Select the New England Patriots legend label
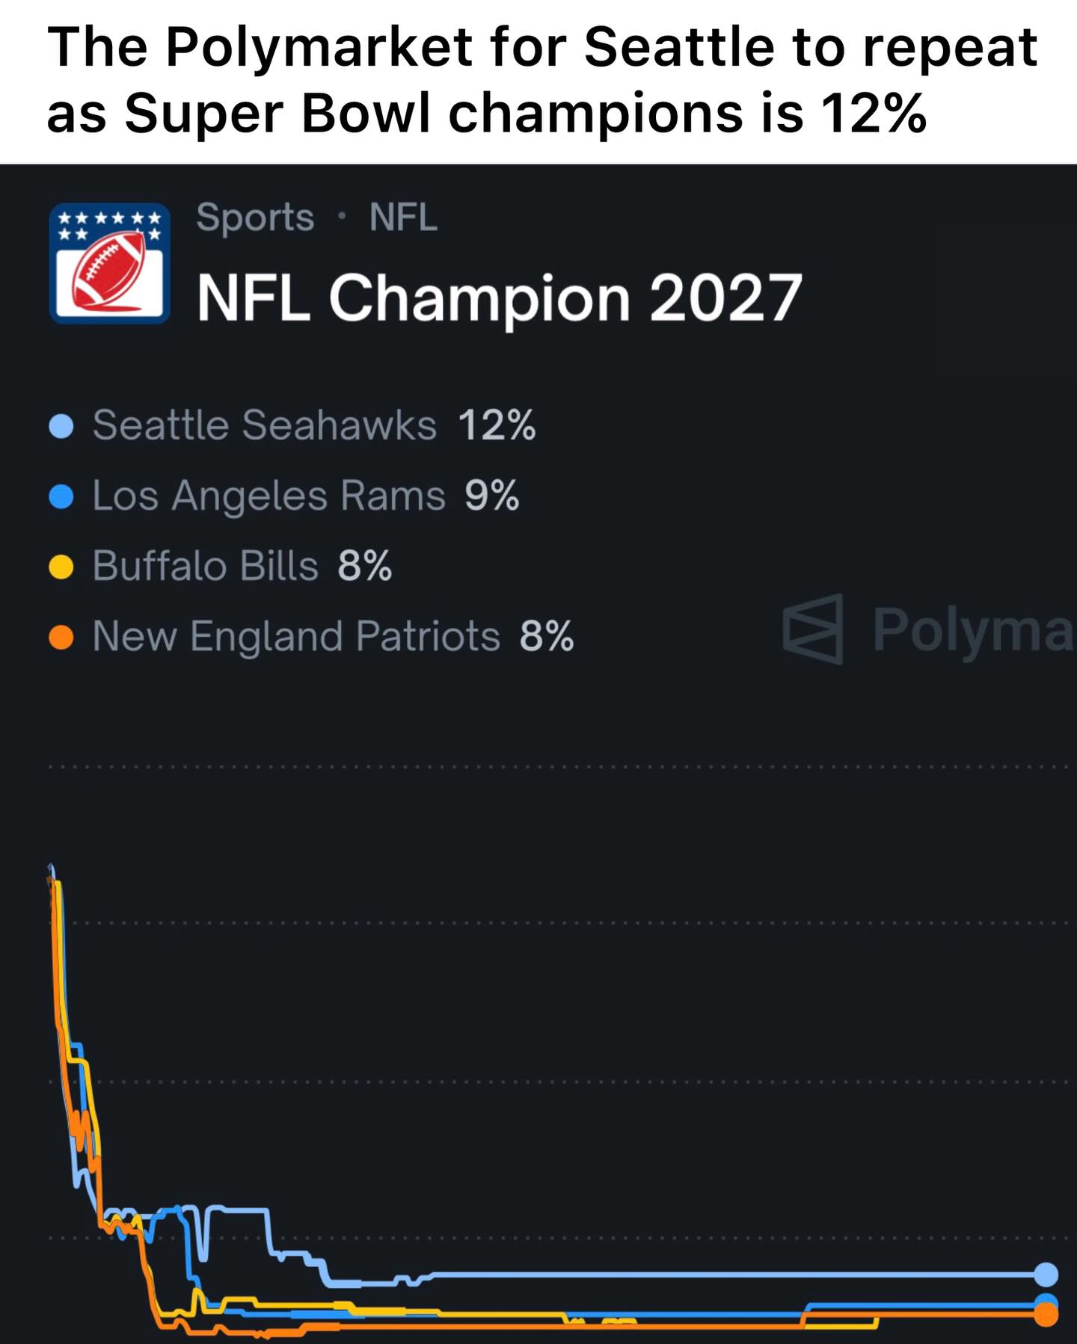The image size is (1077, 1344). tap(296, 636)
